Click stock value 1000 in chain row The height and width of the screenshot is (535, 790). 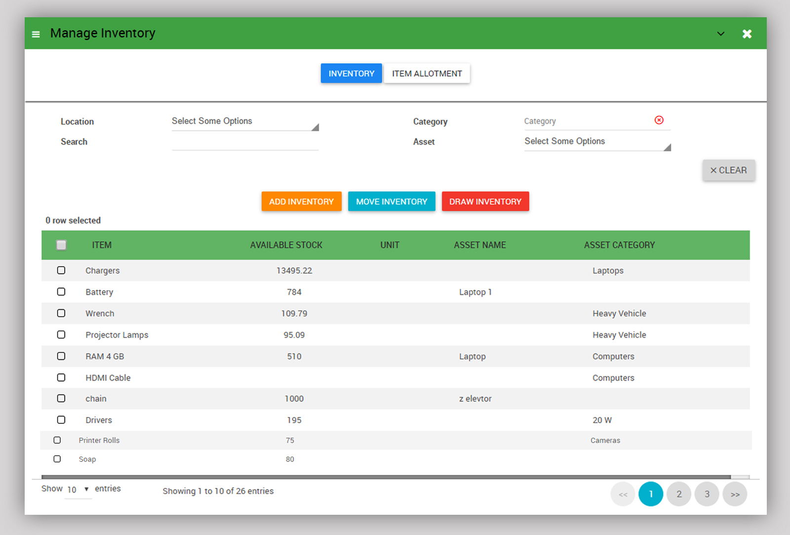(294, 398)
